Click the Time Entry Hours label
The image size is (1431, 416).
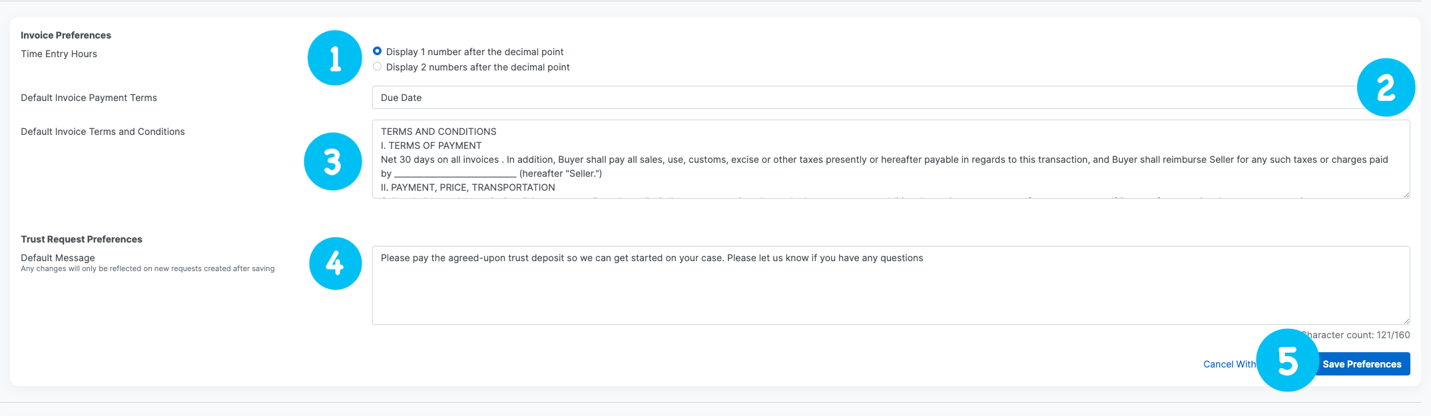(x=59, y=54)
